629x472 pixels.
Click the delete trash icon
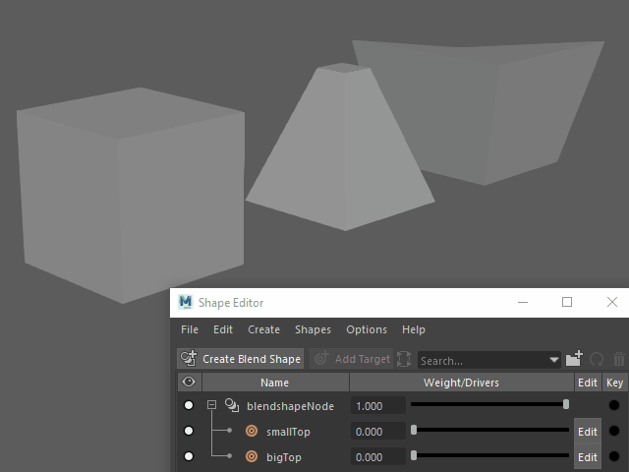[619, 359]
